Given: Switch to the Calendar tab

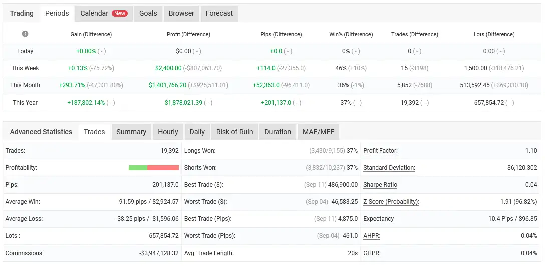Looking at the screenshot, I should pos(104,13).
